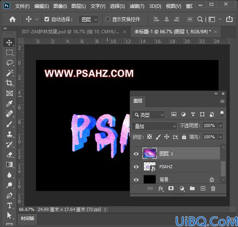Select the Blur tool
Screen dimensions: 238x227
pos(9,175)
